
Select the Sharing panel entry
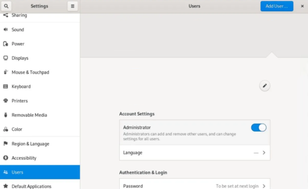click(x=19, y=16)
